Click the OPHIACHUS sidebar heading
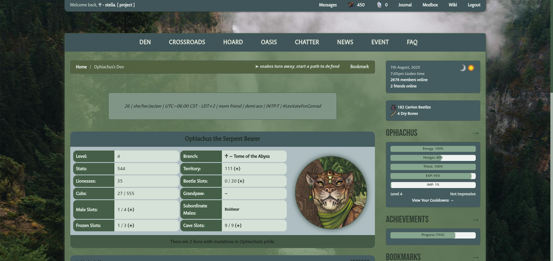 (x=401, y=133)
